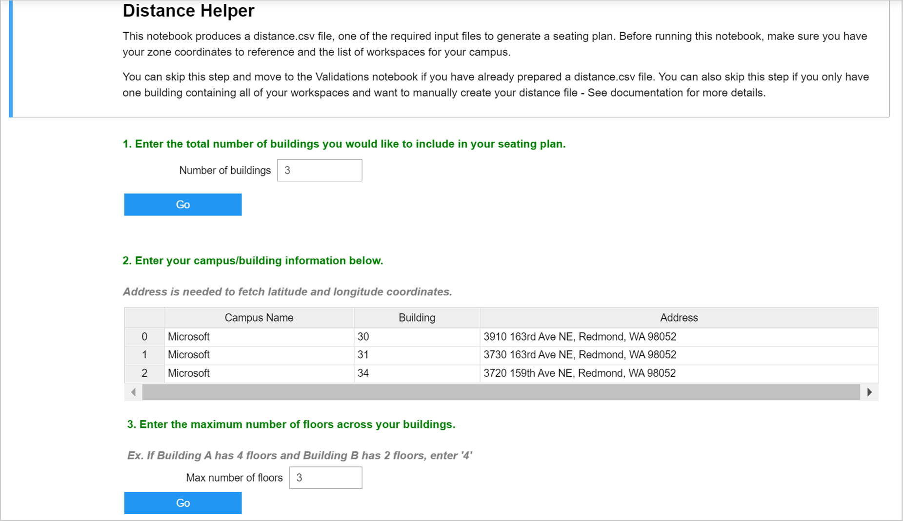Click the step 2 campus/building information heading
Viewport: 903px width, 521px height.
click(253, 261)
